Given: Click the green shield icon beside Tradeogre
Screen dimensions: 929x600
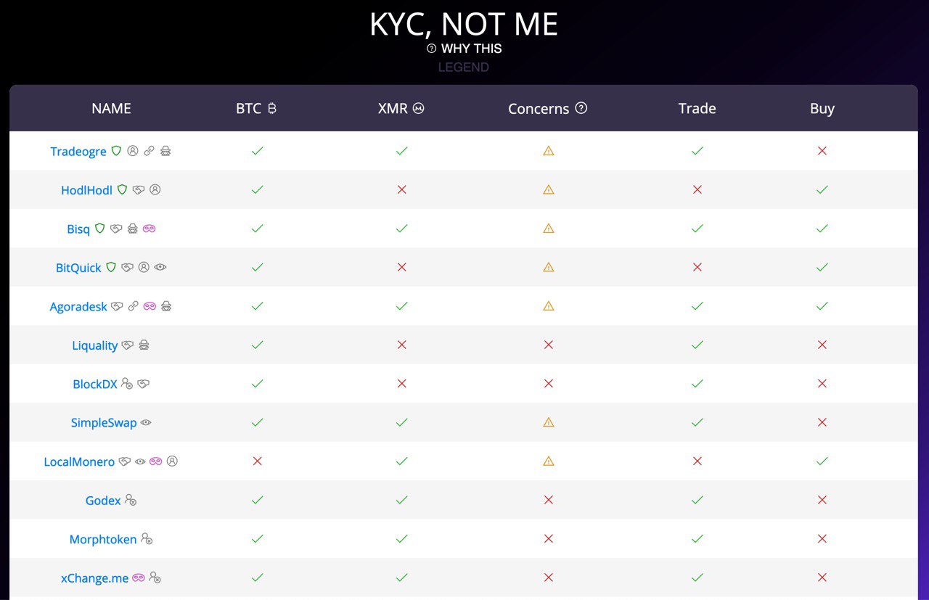Looking at the screenshot, I should [x=117, y=151].
